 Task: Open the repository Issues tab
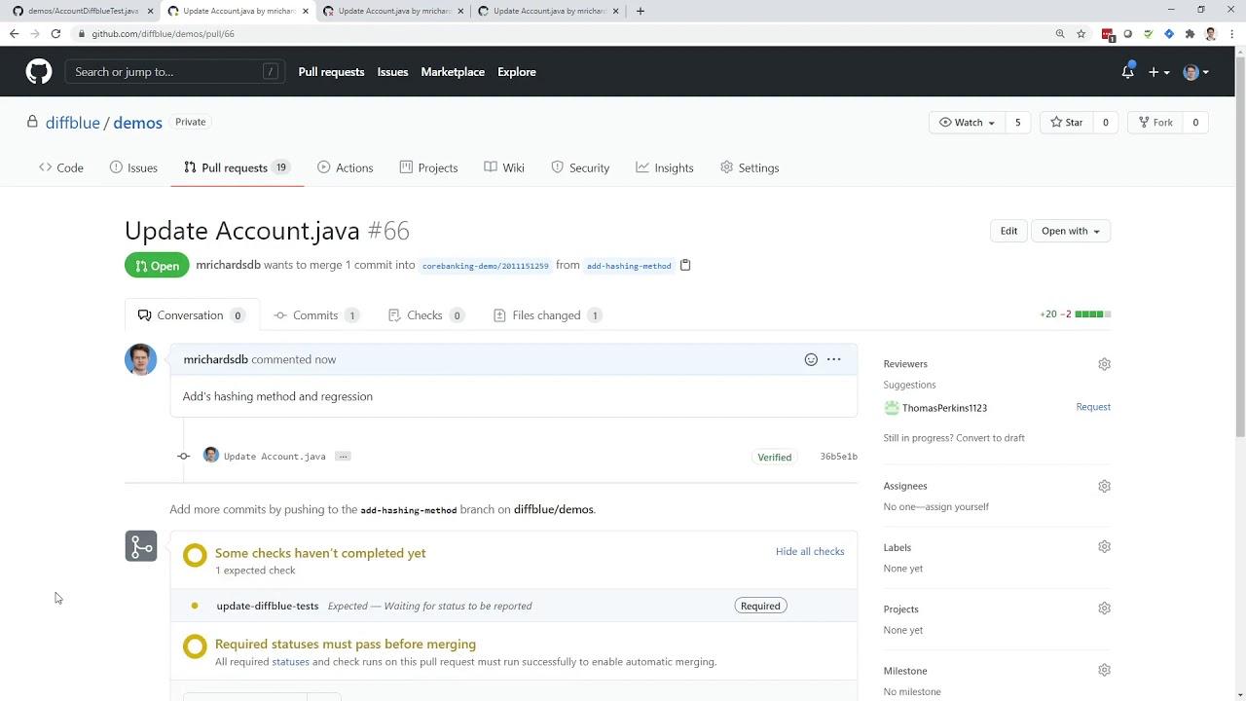(133, 167)
